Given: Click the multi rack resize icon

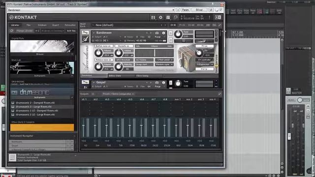Looking at the screenshot, I should 220,25.
